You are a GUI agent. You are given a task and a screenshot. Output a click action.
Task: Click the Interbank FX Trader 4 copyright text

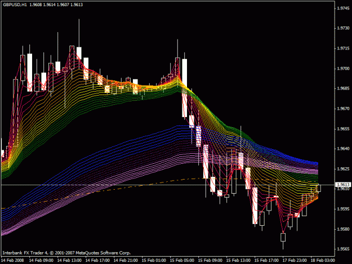pyautogui.click(x=66, y=253)
